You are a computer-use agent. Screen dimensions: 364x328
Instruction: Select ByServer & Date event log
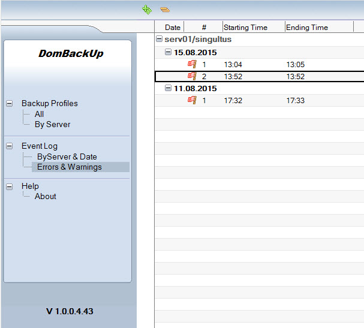pyautogui.click(x=67, y=157)
